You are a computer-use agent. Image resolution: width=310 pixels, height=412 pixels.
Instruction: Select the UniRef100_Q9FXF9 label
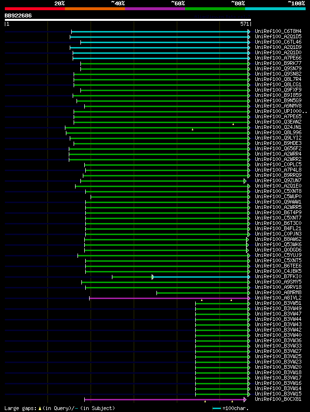(x=278, y=90)
